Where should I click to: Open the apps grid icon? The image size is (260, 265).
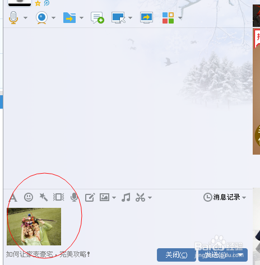click(168, 18)
